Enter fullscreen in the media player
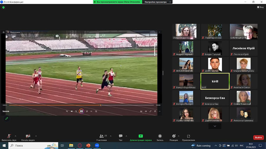This screenshot has width=266, height=149. [x=150, y=111]
